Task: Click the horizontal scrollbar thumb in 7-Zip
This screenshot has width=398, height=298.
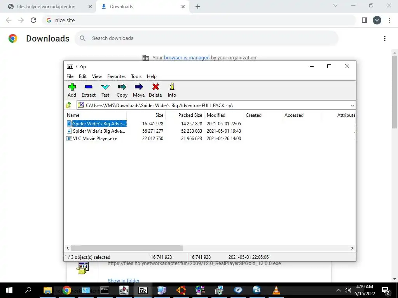Action: tap(127, 248)
